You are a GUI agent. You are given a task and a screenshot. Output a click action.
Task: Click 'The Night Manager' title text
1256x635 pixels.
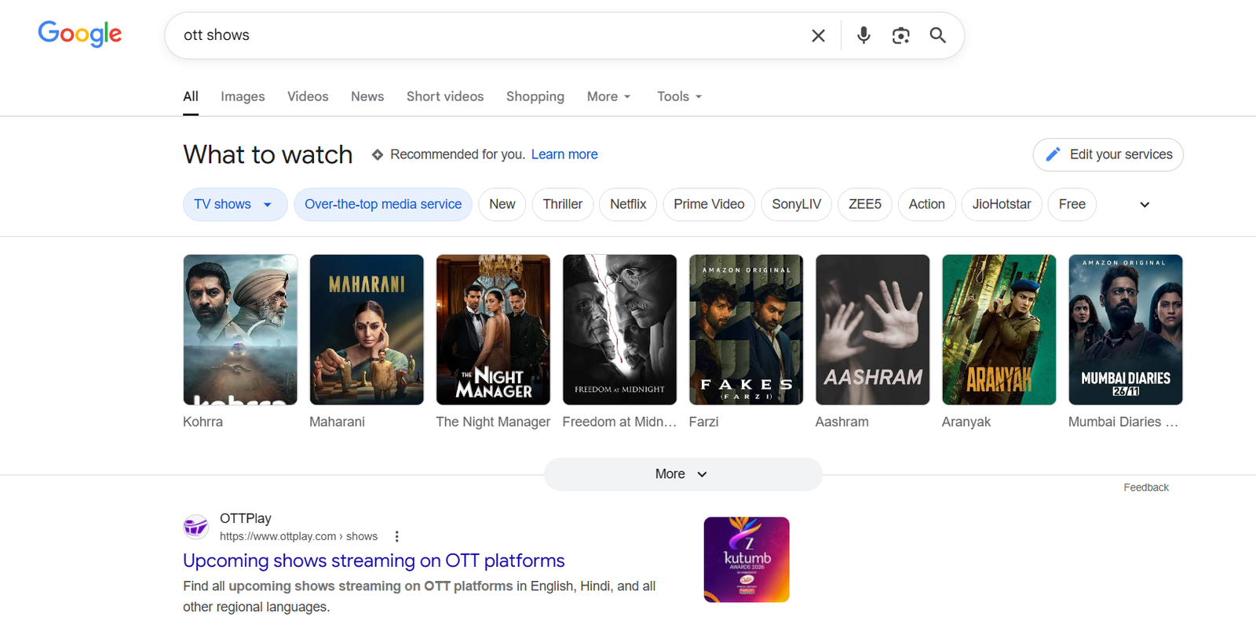coord(493,422)
